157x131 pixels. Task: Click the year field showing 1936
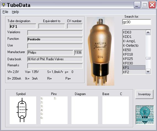tap(78, 53)
